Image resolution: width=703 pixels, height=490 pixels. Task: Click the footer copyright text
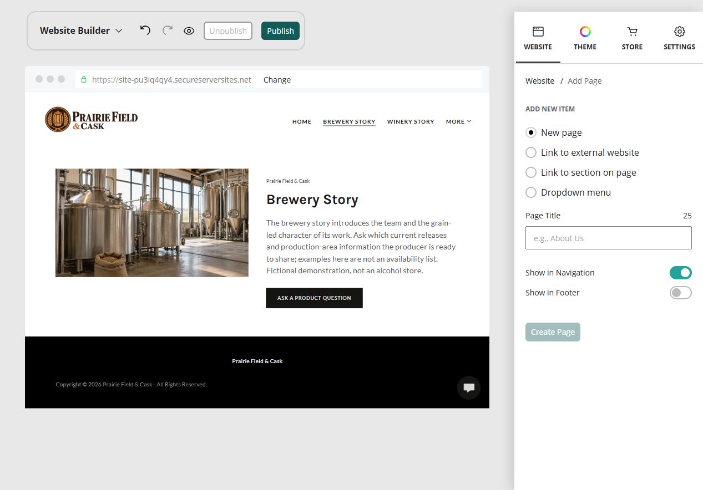pos(132,385)
